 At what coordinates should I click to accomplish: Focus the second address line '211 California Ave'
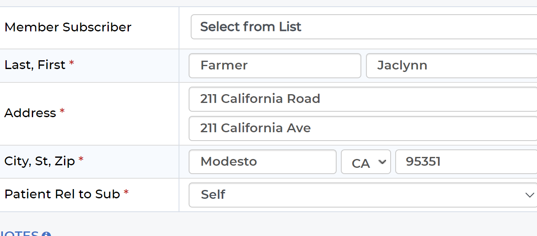(x=363, y=128)
